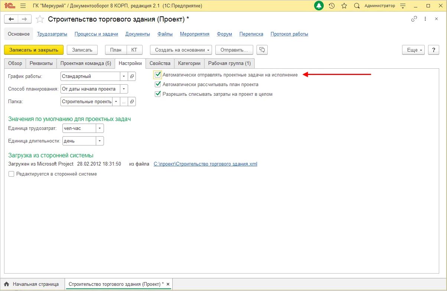Image resolution: width=447 pixels, height=291 pixels.
Task: Toggle Разрешить списывать затраты на проект в целом
Action: [158, 94]
